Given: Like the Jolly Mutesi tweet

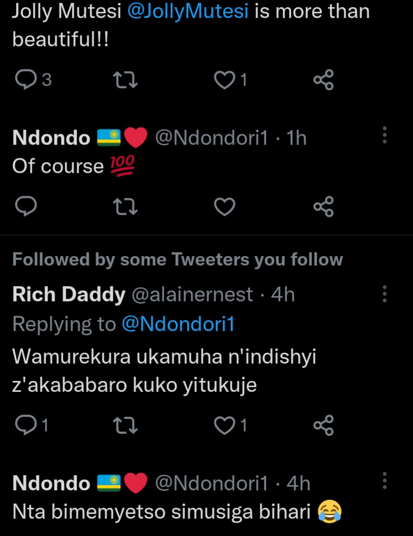Looking at the screenshot, I should point(224,80).
